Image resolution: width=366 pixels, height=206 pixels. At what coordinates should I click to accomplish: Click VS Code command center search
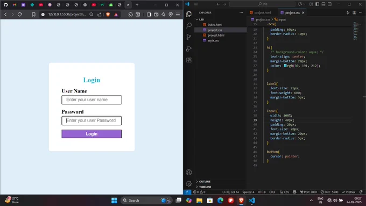coord(263,4)
